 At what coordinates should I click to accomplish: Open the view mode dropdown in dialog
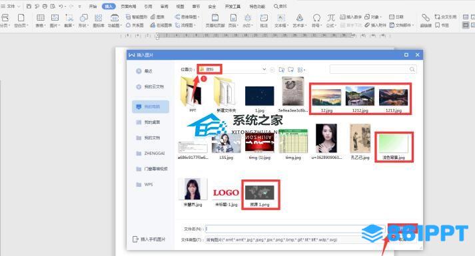click(x=301, y=70)
